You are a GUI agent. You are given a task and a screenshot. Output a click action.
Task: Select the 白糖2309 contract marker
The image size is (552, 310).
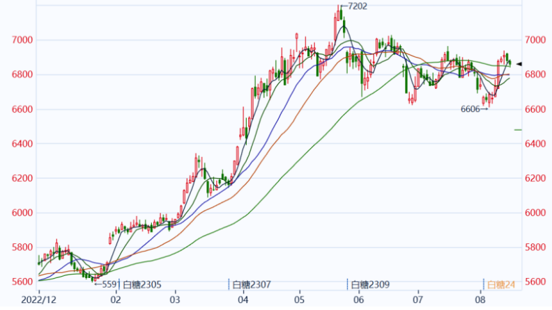(x=369, y=284)
